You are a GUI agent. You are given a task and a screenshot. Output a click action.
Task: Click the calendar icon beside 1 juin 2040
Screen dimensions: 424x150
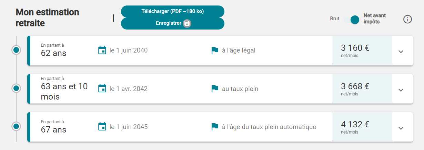tap(102, 50)
